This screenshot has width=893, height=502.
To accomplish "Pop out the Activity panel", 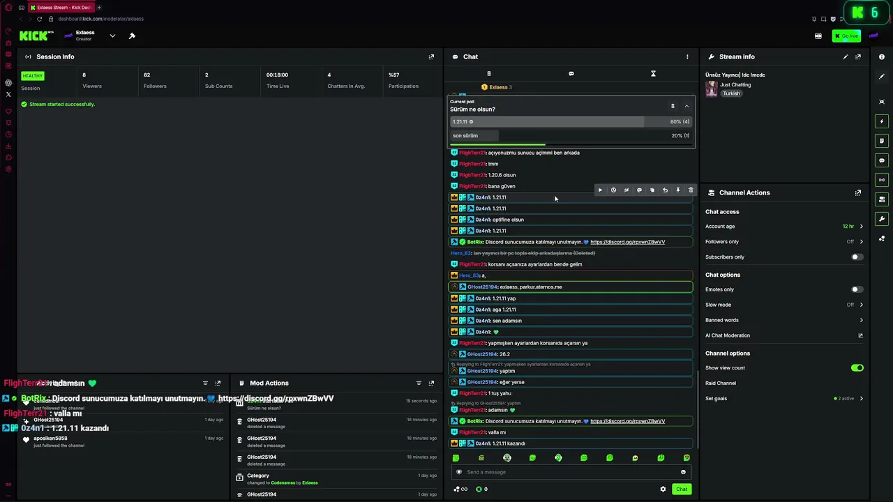I will tap(218, 383).
